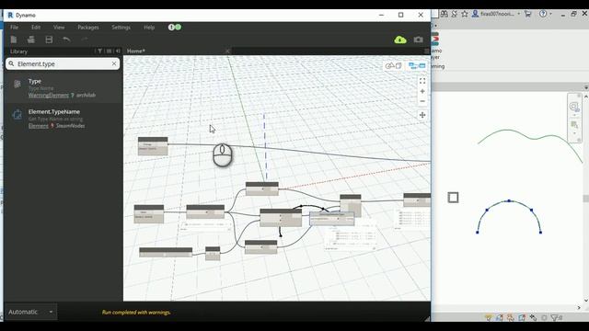
Task: Click the Undo arrow in Dynamo toolbar
Action: tap(66, 40)
